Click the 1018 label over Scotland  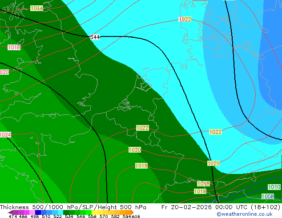click(x=14, y=48)
